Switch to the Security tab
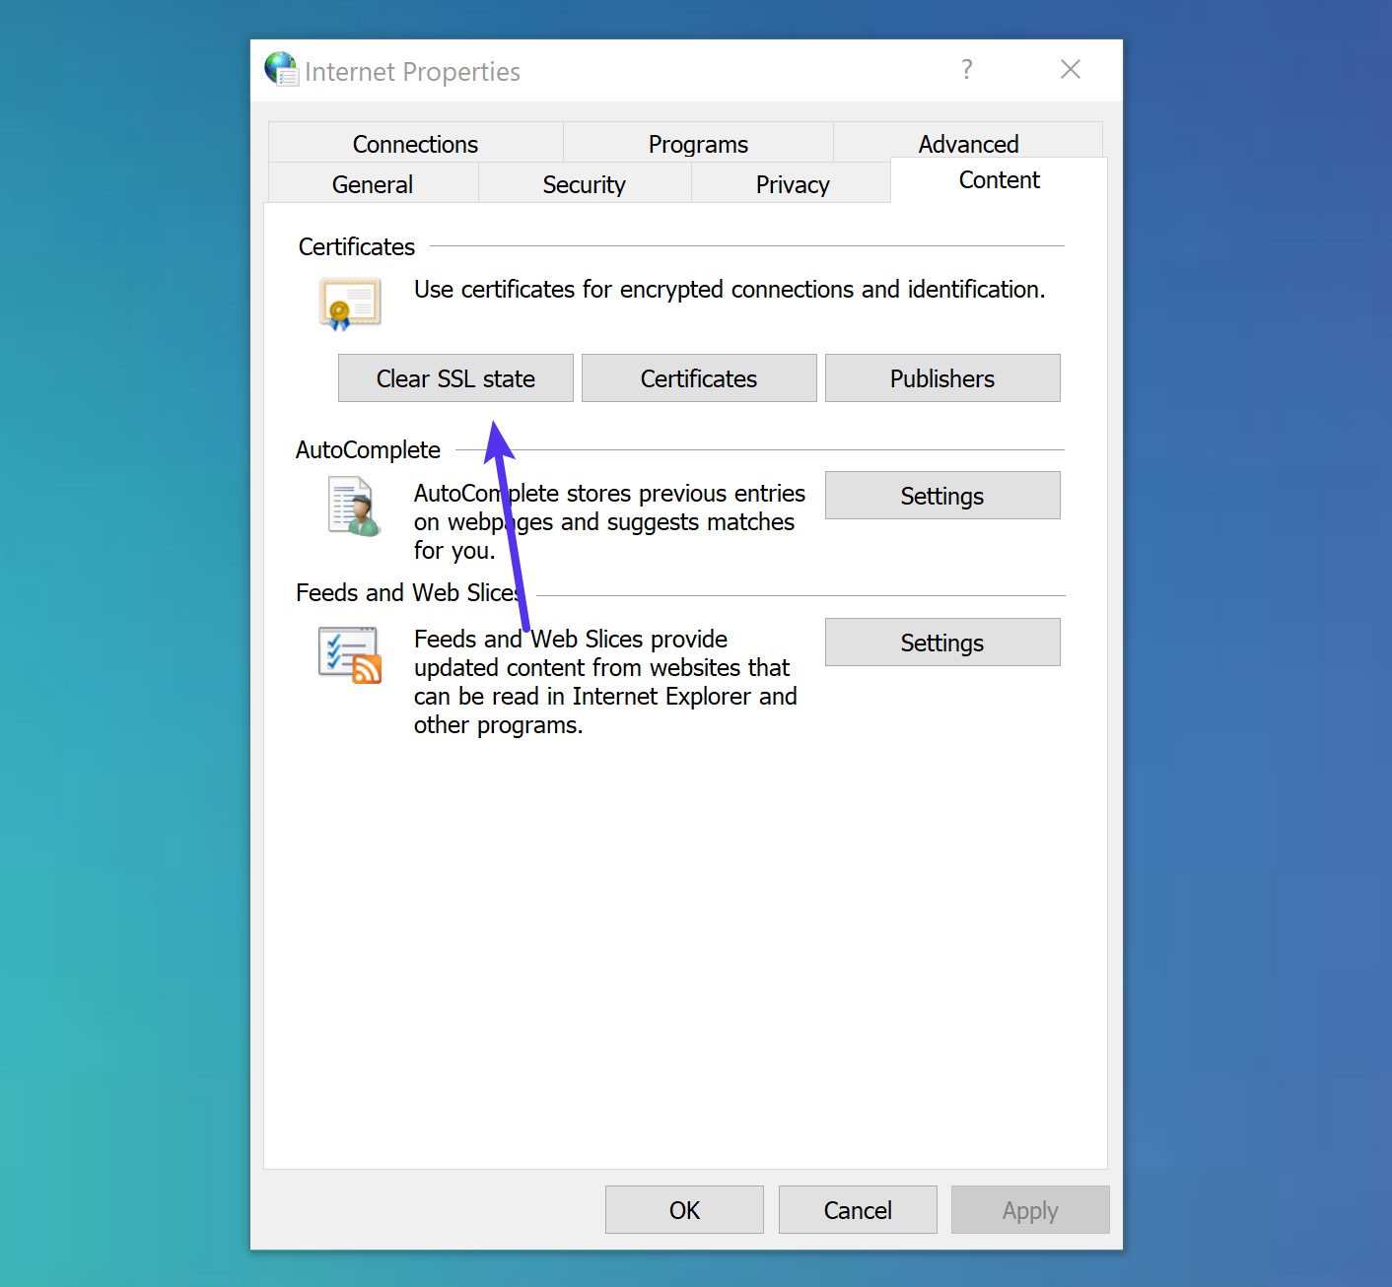This screenshot has width=1392, height=1287. [x=584, y=184]
